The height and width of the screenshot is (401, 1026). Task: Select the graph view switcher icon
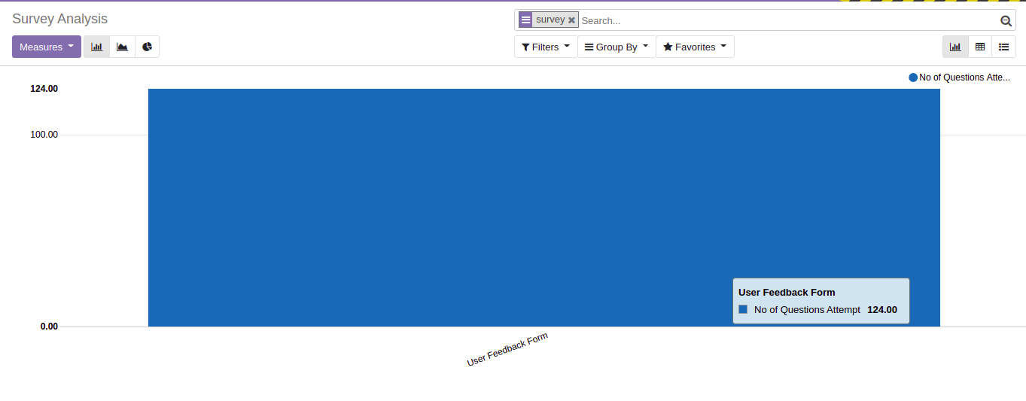click(x=955, y=47)
